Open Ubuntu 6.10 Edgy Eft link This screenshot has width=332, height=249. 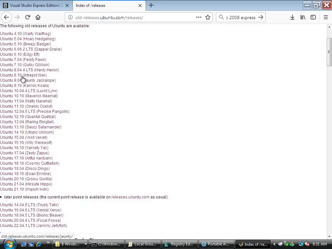[x=20, y=54]
